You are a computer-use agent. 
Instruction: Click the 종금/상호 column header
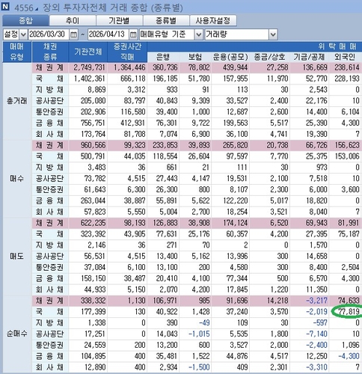[x=269, y=57]
